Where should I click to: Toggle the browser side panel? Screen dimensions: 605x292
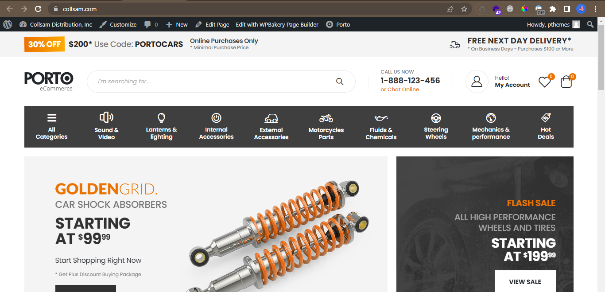click(566, 9)
